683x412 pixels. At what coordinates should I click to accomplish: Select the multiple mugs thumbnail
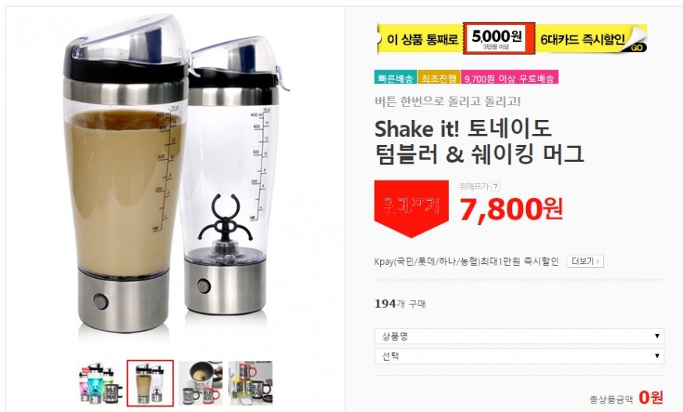pyautogui.click(x=251, y=383)
